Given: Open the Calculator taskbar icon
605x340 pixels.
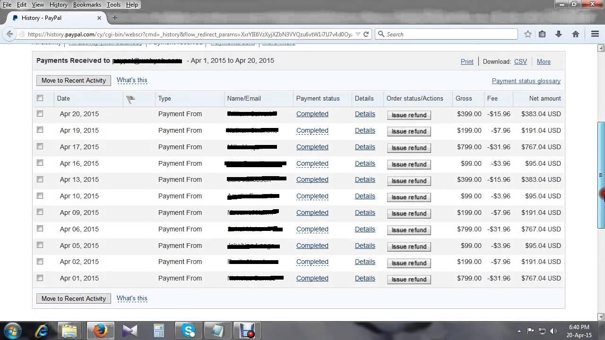Looking at the screenshot, I should click(x=159, y=331).
